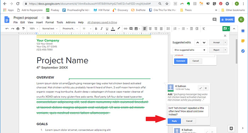Bookmark this page with star icon
The height and width of the screenshot is (133, 248).
[167, 4]
